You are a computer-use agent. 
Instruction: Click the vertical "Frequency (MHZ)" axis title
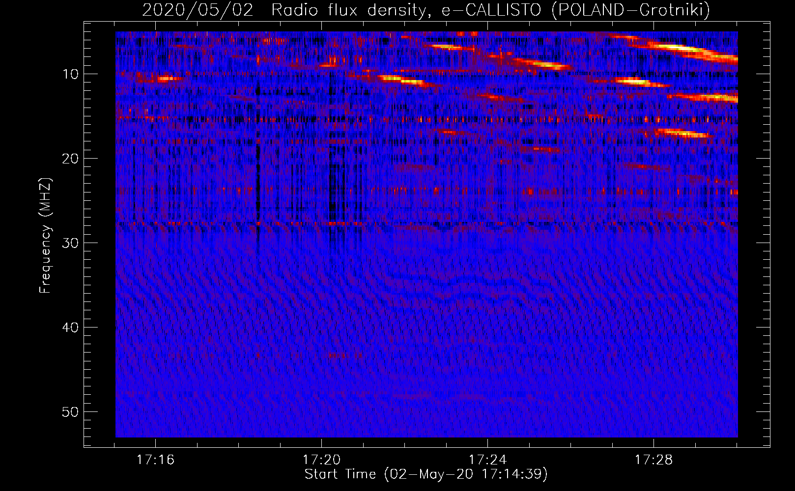[45, 236]
